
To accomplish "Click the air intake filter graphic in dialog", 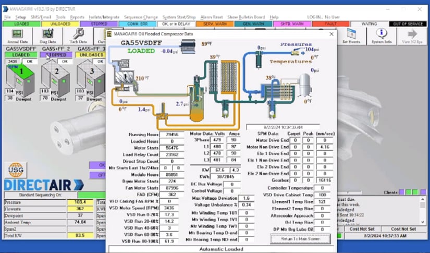I will click(x=188, y=46).
